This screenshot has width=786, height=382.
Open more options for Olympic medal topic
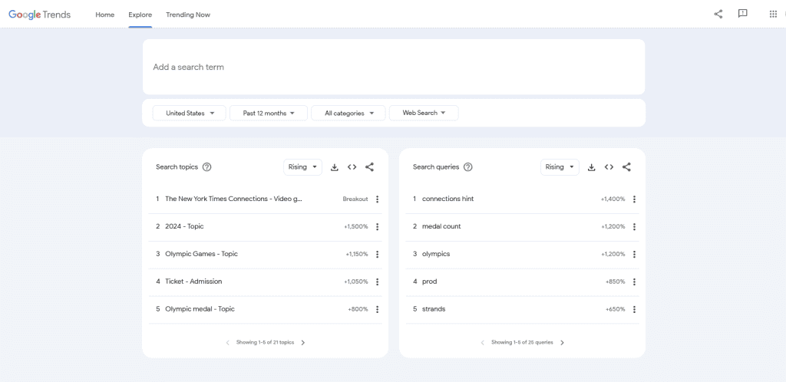pyautogui.click(x=377, y=309)
